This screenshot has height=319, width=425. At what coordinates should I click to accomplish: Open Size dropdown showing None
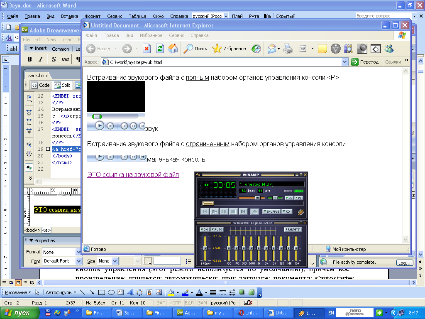coord(115,261)
